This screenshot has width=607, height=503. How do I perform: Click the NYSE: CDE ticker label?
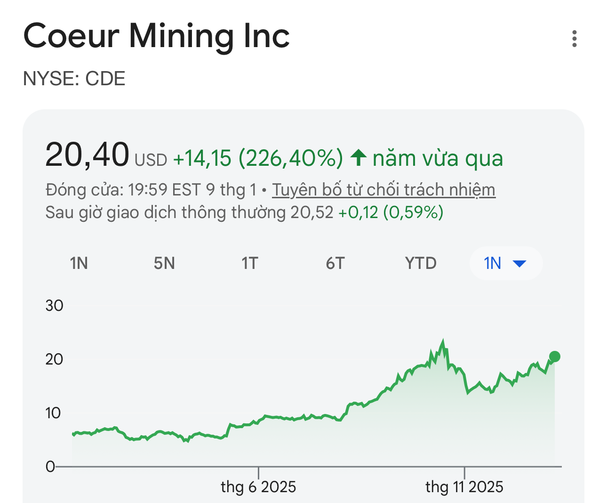(x=74, y=79)
